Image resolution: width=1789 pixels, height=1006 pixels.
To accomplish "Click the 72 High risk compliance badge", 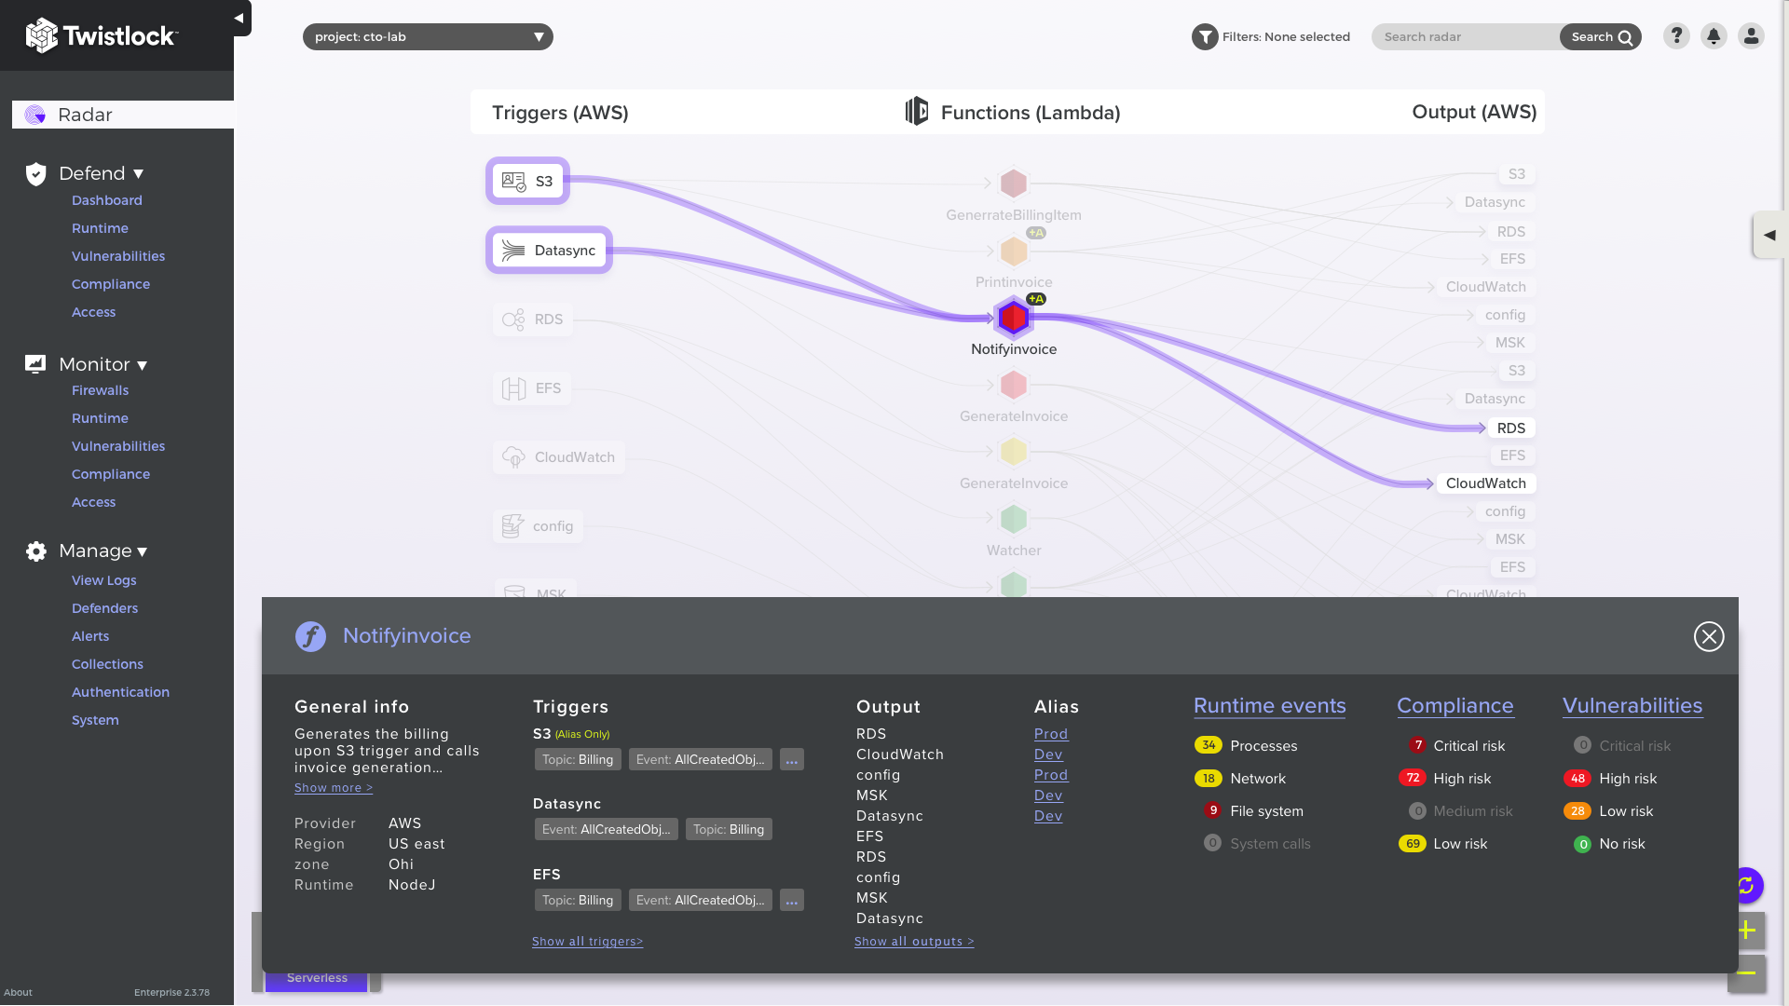I will pos(1413,778).
